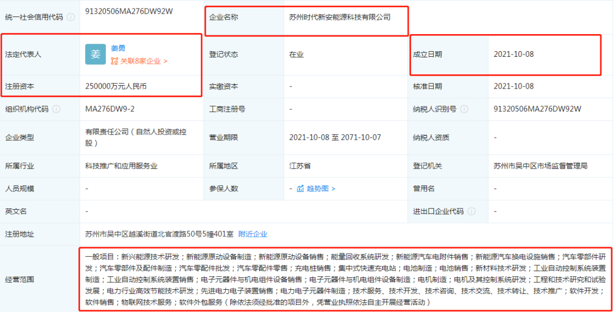Click the 纳税人资质 label
This screenshot has height=312, width=614.
tap(431, 138)
